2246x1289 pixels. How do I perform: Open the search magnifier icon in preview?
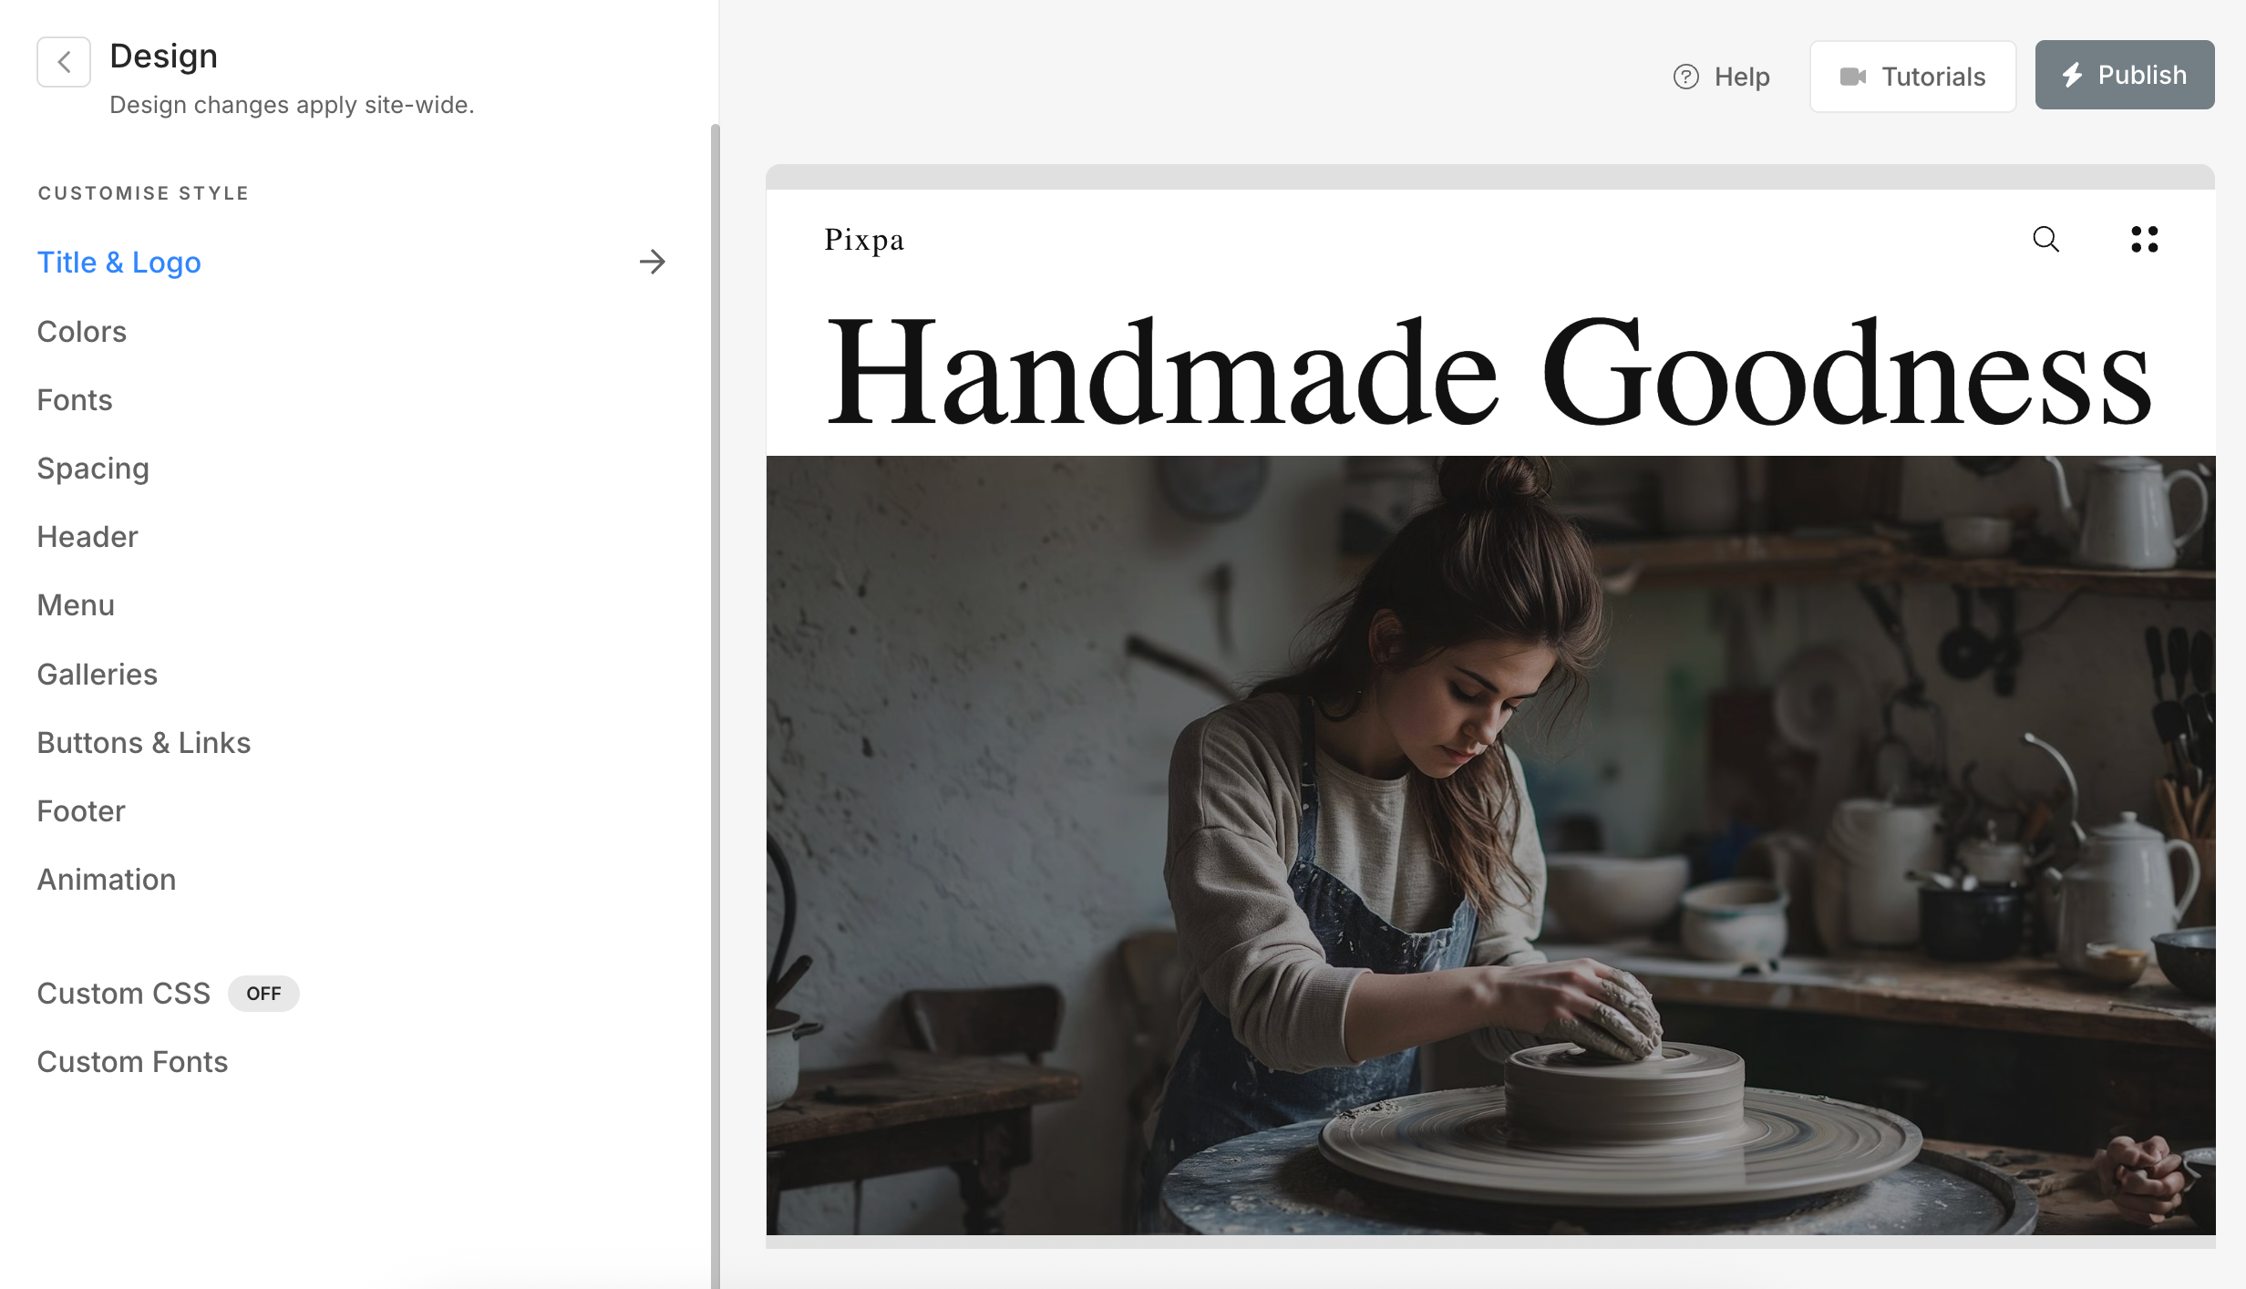2046,240
